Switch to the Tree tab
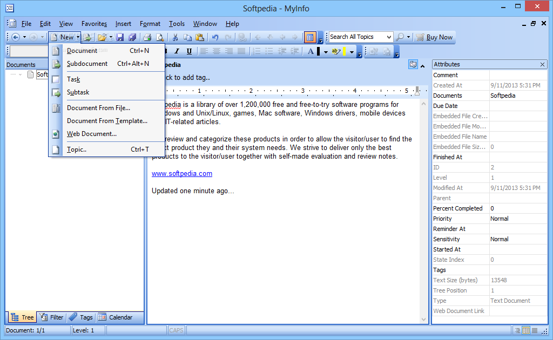This screenshot has height=340, width=553. pyautogui.click(x=22, y=317)
